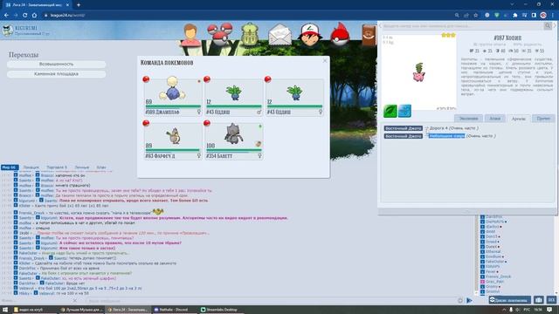The width and height of the screenshot is (559, 314).
Task: Click the green grass type icon
Action: (390, 111)
